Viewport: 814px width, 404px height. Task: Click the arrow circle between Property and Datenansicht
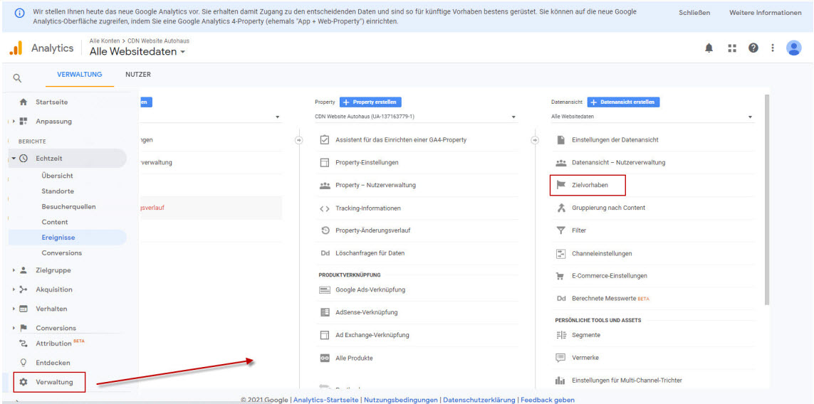click(x=535, y=139)
